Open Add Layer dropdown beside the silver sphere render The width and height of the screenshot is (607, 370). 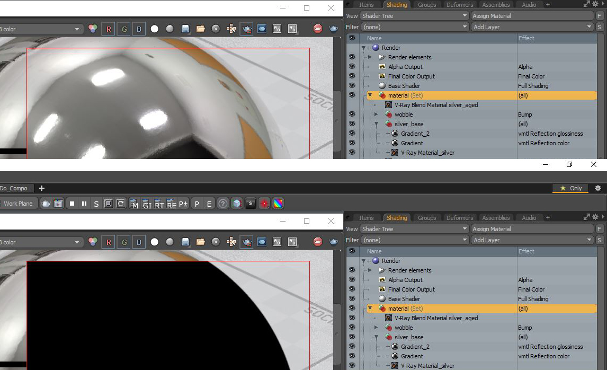532,27
